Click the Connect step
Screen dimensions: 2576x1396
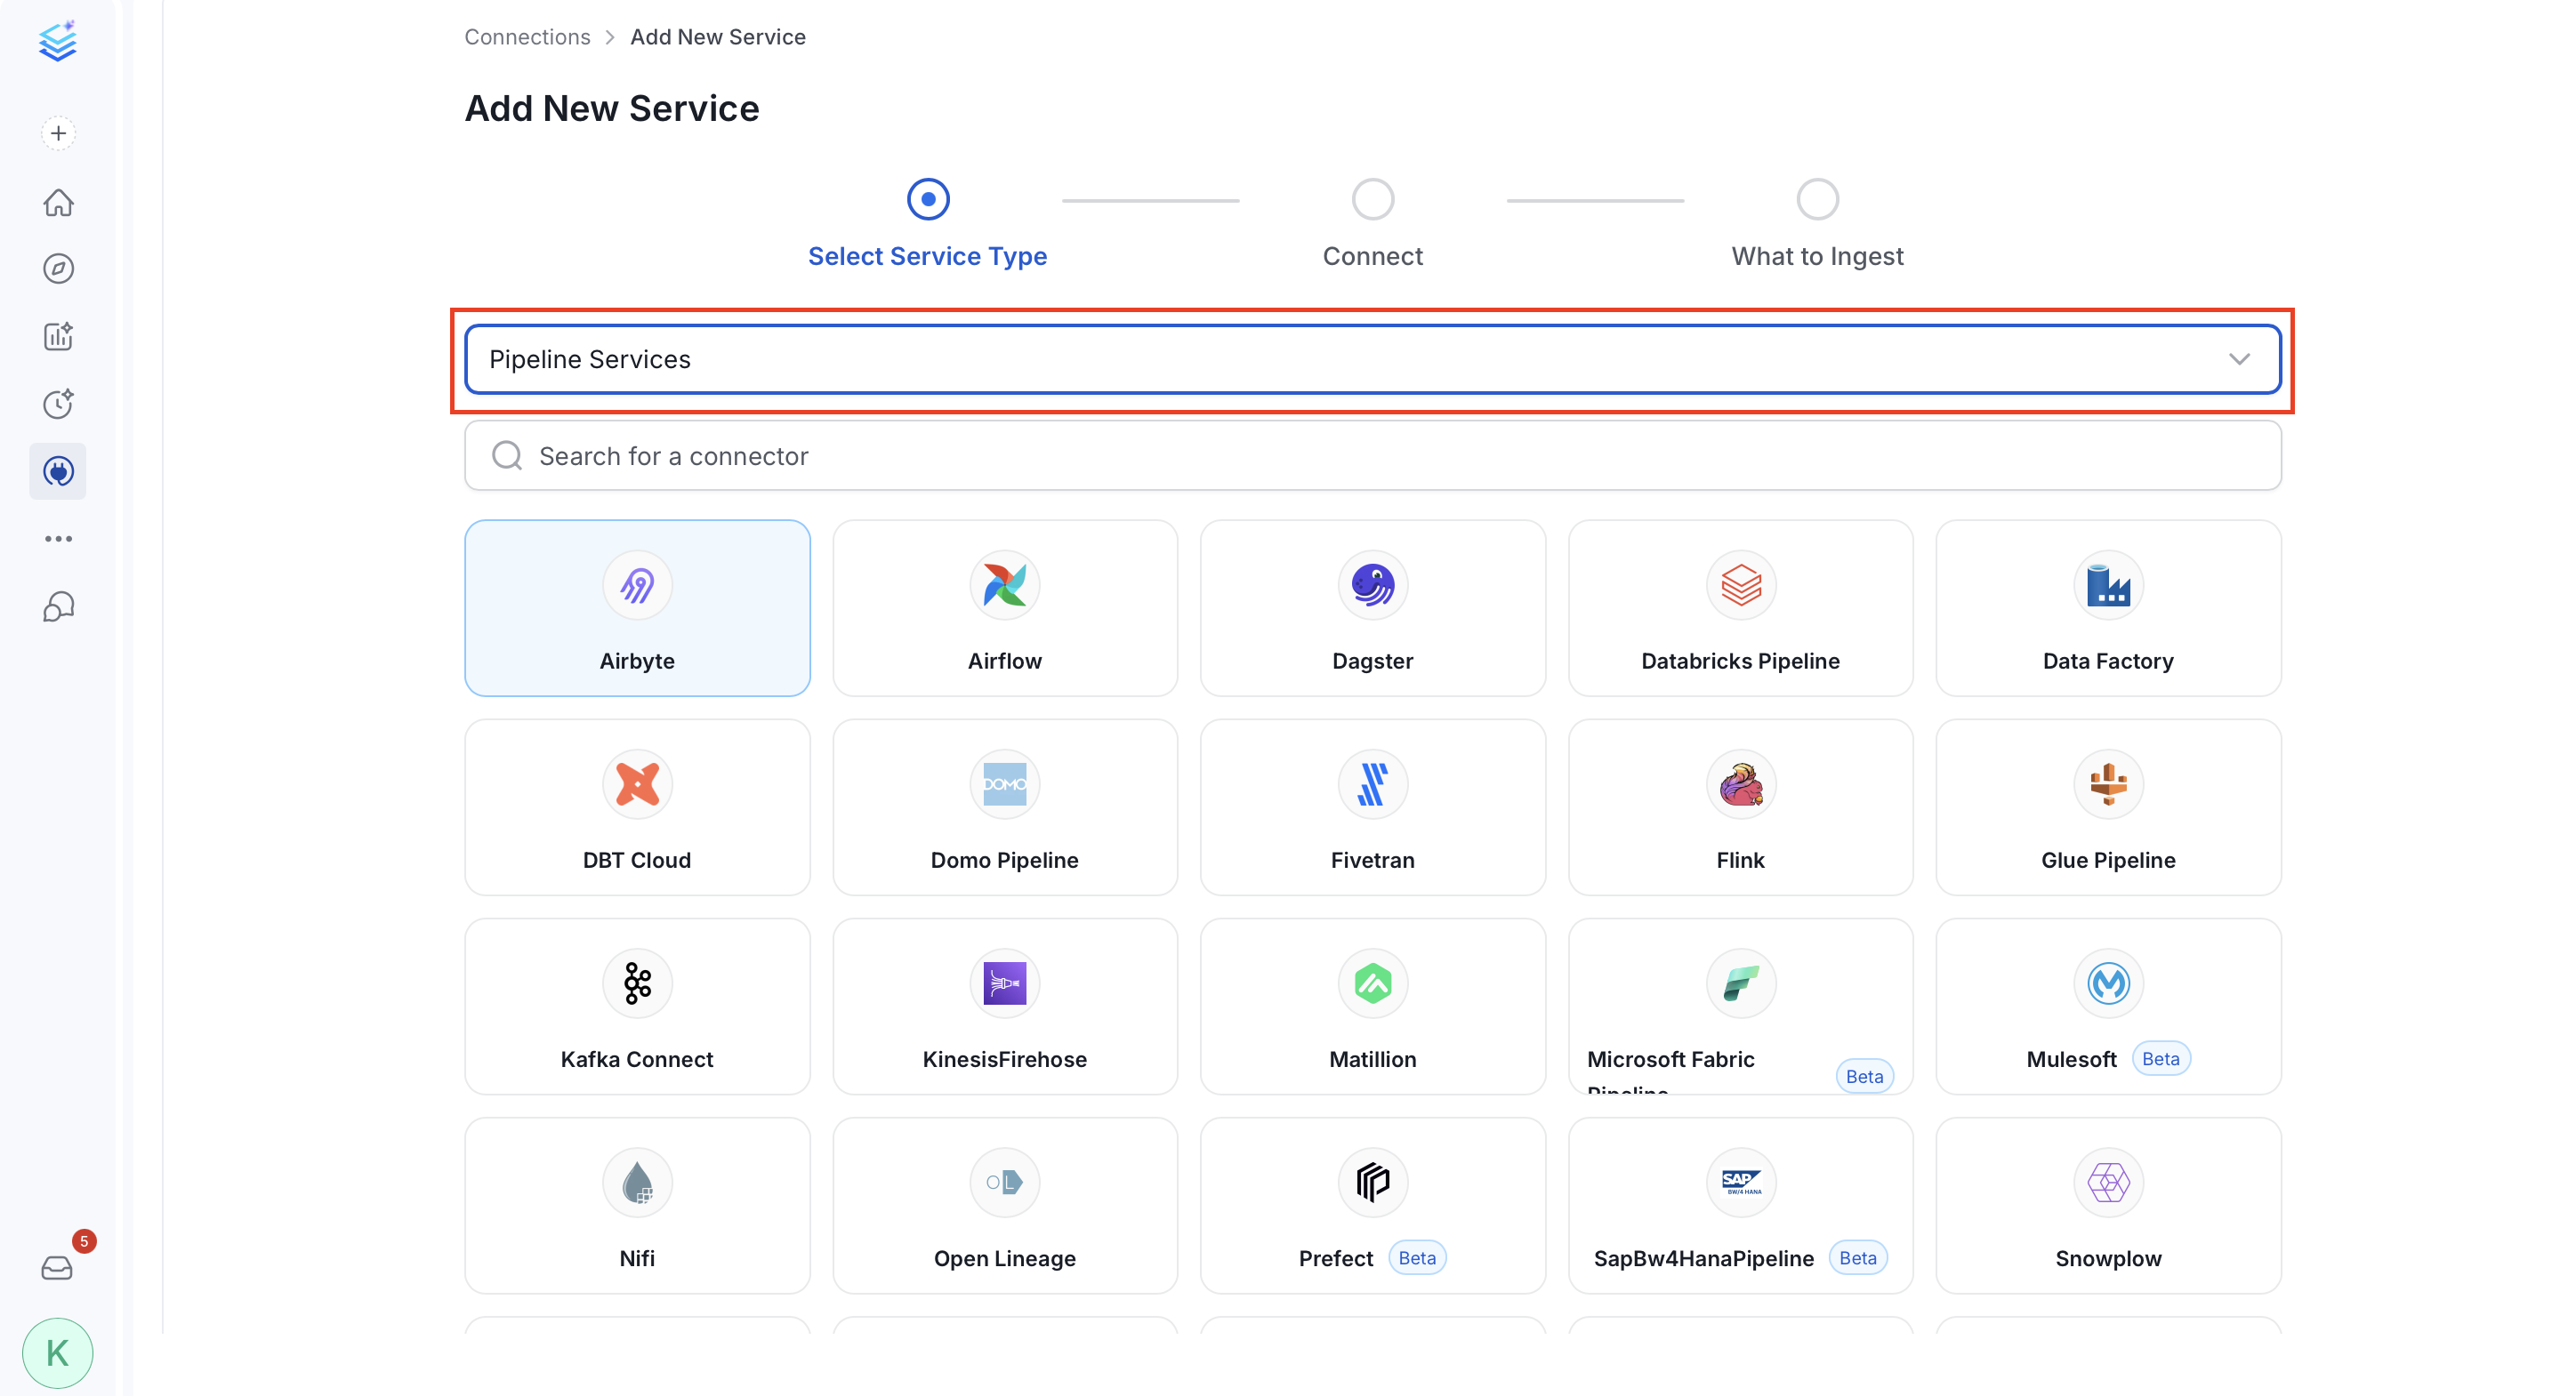(1372, 256)
